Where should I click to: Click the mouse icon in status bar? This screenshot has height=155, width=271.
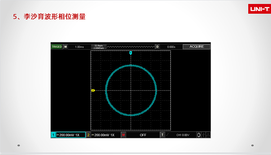point(198,135)
